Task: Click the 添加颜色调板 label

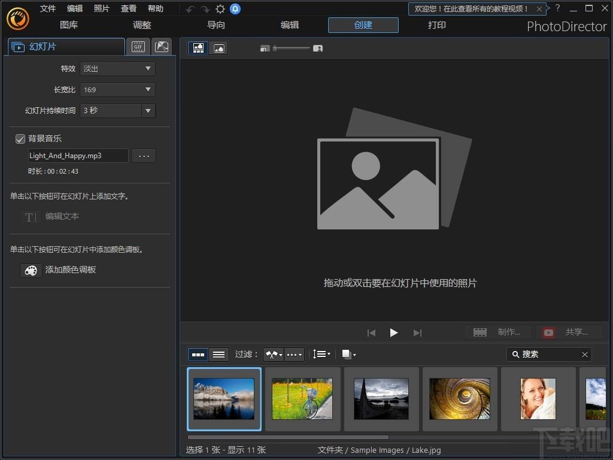Action: tap(71, 270)
